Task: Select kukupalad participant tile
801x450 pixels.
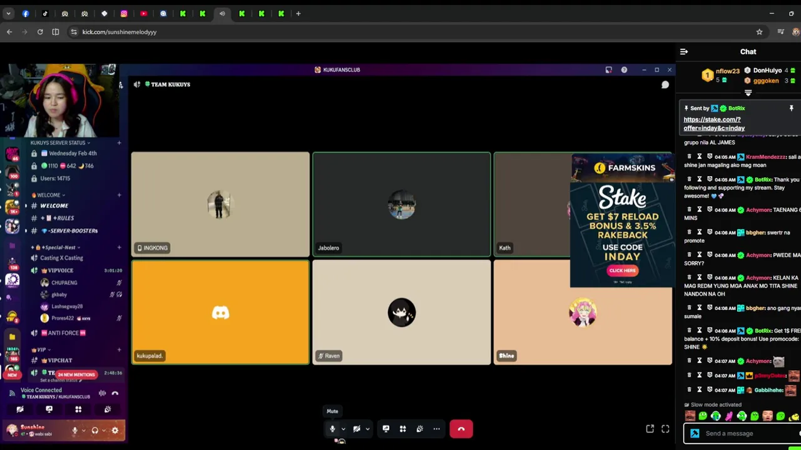Action: pos(220,312)
